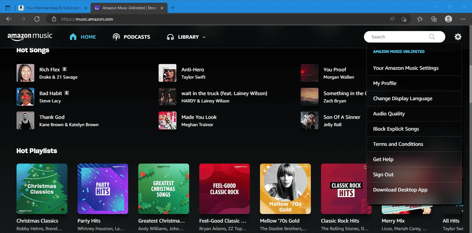Sign Out of Amazon Music
Screen dimensions: 472x233
(x=414, y=175)
